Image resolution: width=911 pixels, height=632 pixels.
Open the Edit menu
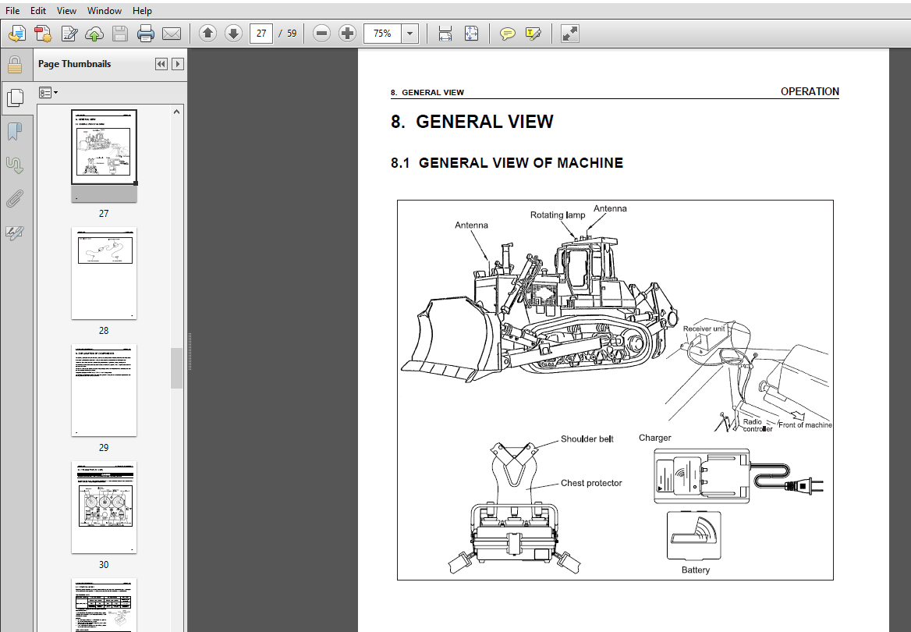[x=37, y=10]
